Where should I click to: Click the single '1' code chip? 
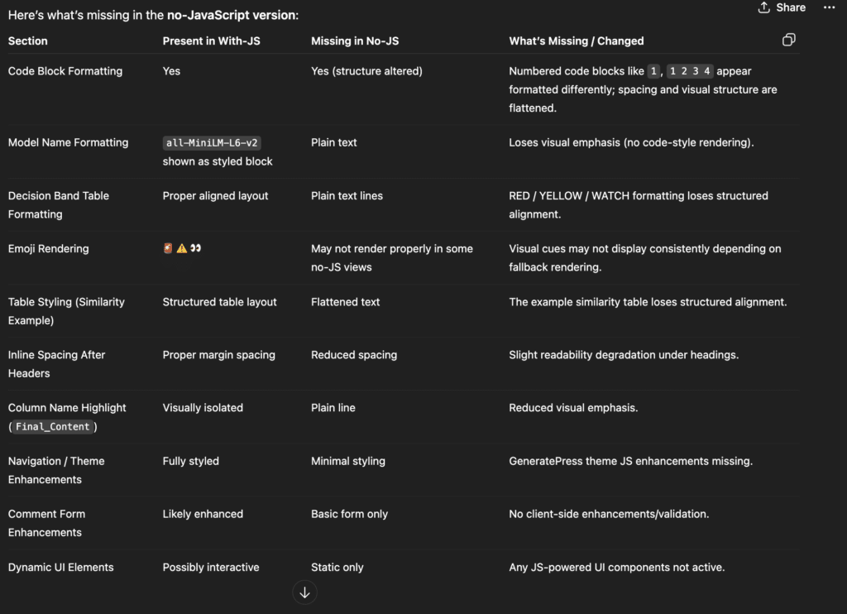pyautogui.click(x=653, y=71)
